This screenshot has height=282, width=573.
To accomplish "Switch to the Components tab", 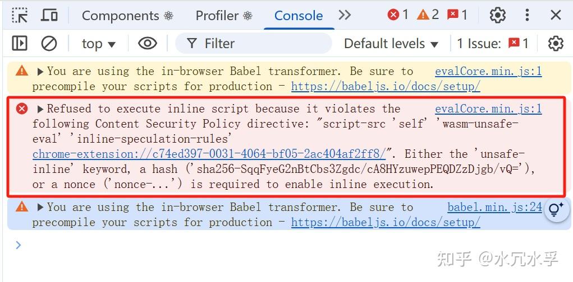I will point(127,16).
